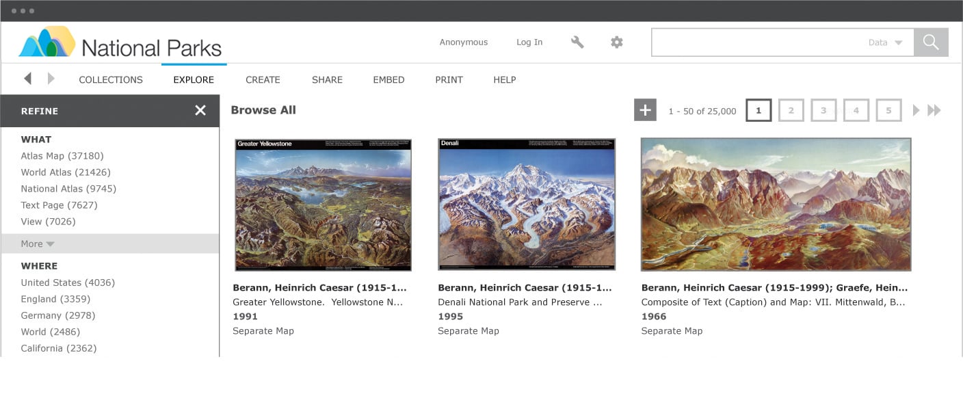
Task: Open the Share tab
Action: click(327, 79)
